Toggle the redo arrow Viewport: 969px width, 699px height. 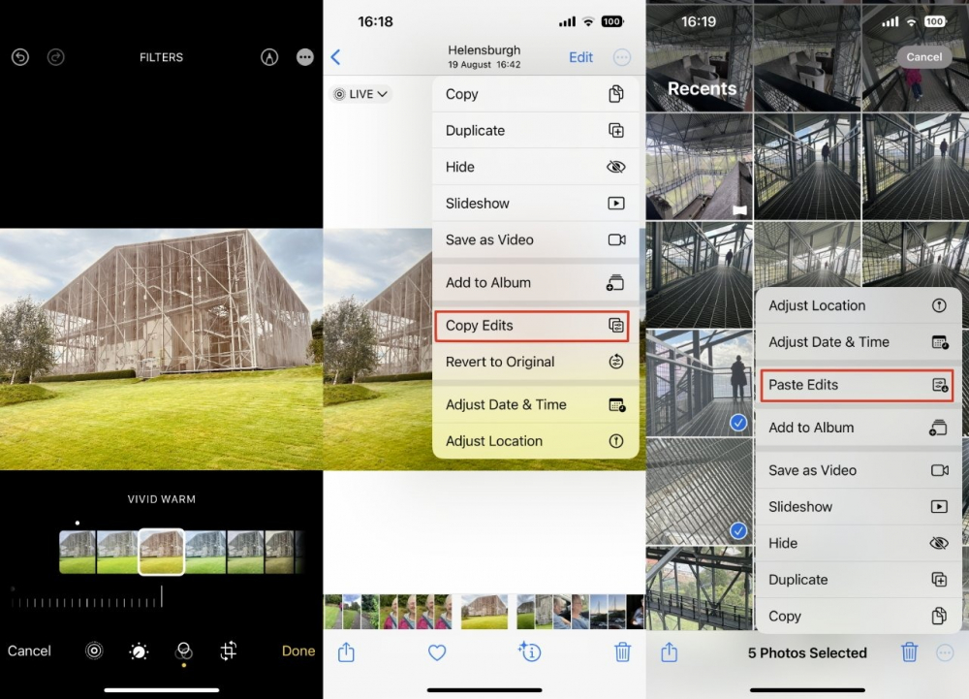pos(56,57)
